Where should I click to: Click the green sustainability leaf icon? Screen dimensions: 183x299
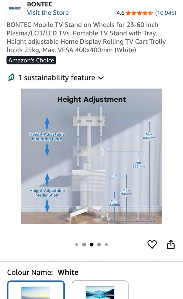pyautogui.click(x=11, y=77)
